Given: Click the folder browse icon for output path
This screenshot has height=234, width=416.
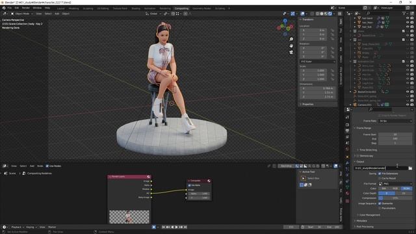Looking at the screenshot, I should (x=410, y=168).
